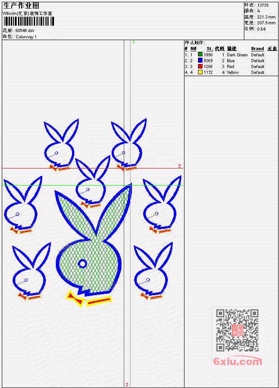The image size is (279, 388).
Task: Click the width value 207.9 mm
Action: pyautogui.click(x=266, y=23)
